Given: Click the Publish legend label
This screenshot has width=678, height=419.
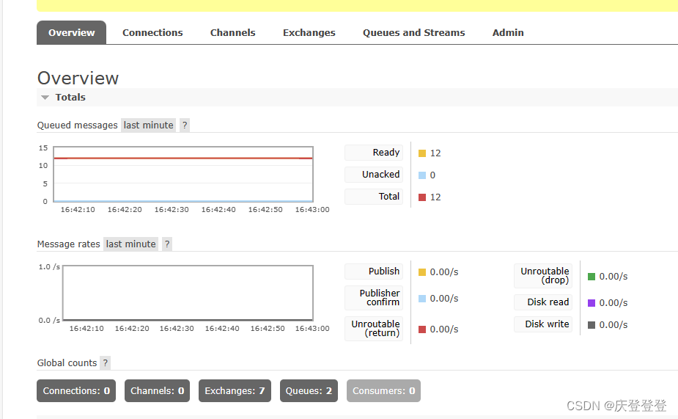Looking at the screenshot, I should 374,272.
